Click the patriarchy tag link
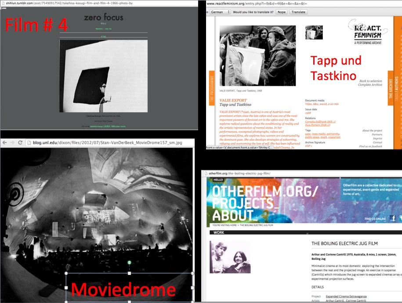Screen dimensions: 402x303 (333, 134)
